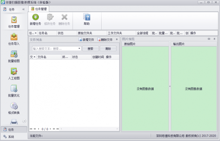220x141 pixels.
Task: Click the 搜索 button
Action: pos(91,49)
